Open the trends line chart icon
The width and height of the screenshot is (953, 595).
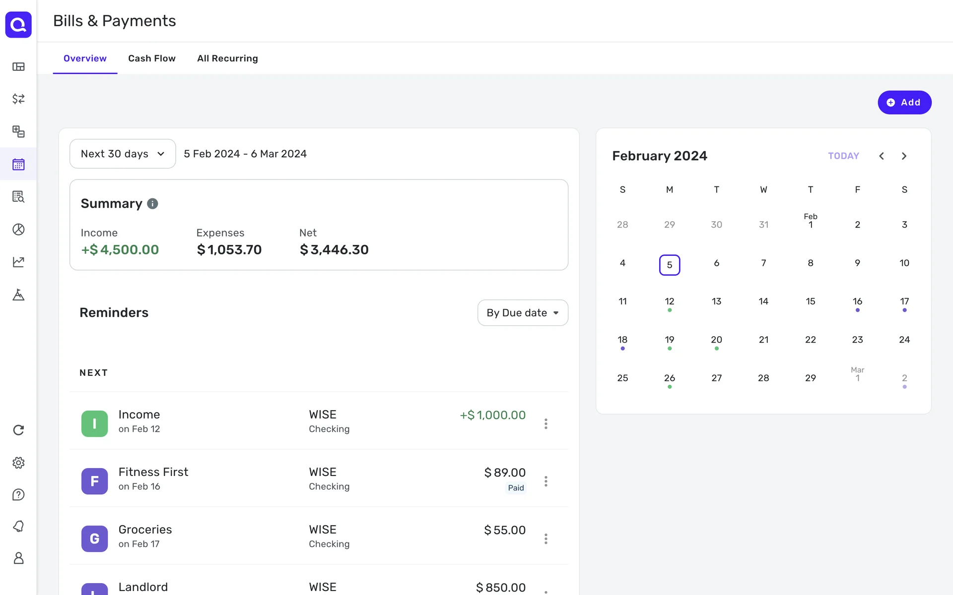click(18, 262)
